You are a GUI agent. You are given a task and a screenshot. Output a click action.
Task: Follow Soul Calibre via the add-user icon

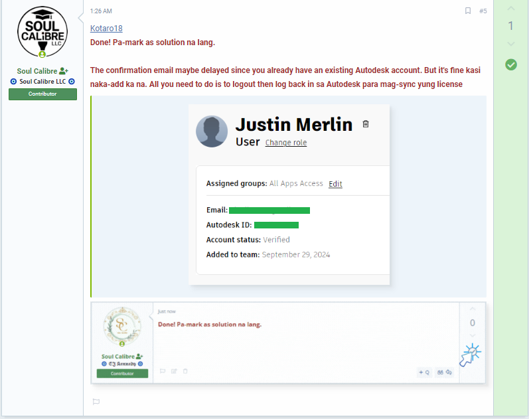(x=64, y=71)
